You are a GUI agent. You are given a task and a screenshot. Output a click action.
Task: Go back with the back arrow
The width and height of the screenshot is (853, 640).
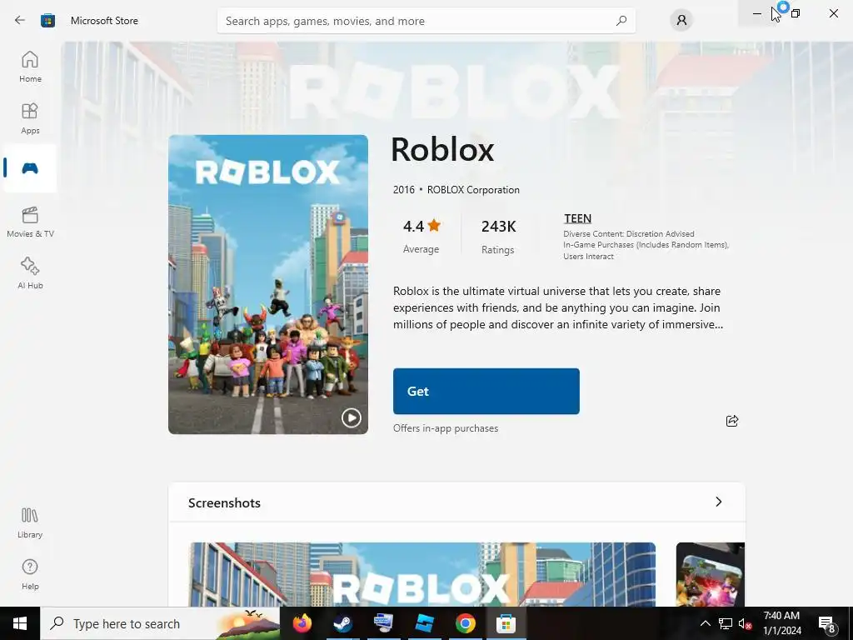(20, 21)
